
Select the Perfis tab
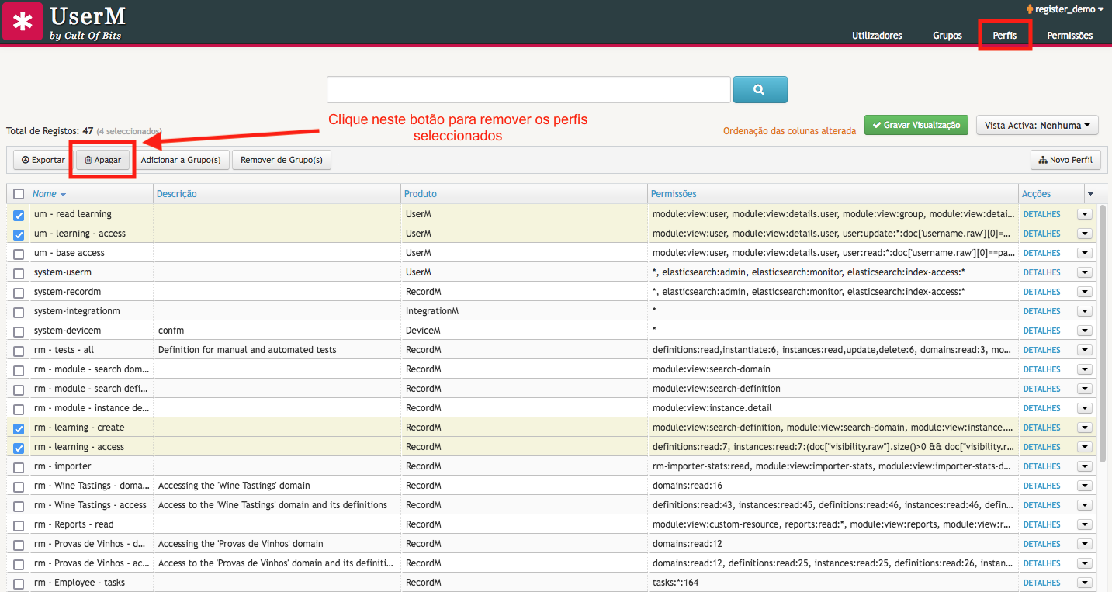point(1004,36)
